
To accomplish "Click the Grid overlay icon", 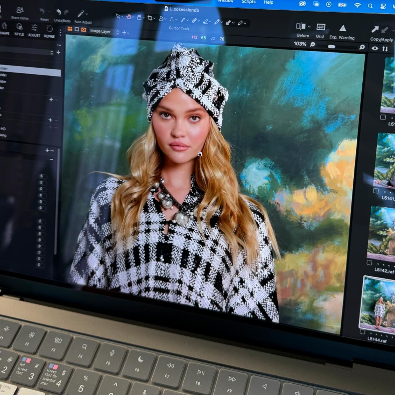I will pyautogui.click(x=321, y=27).
